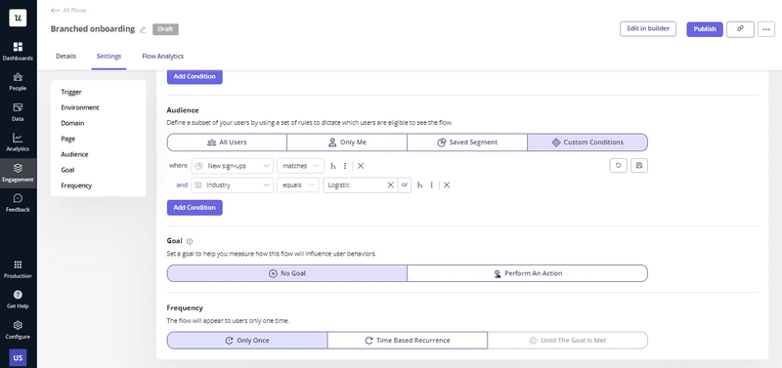Image resolution: width=782 pixels, height=368 pixels.
Task: Open the New sign-ups segment dropdown
Action: (x=233, y=166)
